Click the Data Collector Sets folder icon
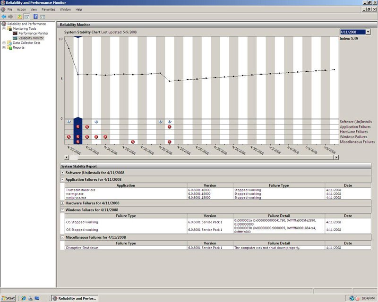 click(x=9, y=42)
